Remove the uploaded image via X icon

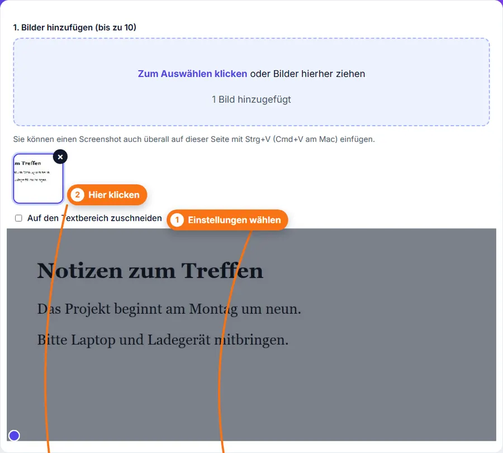coord(60,157)
